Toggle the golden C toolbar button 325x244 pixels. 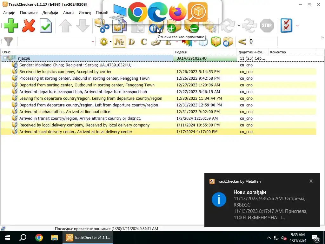pyautogui.click(x=144, y=42)
